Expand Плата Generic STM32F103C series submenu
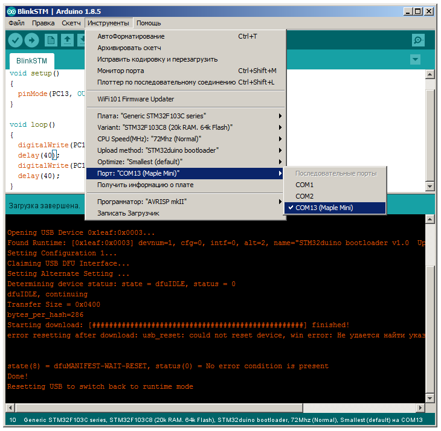 tap(185, 116)
